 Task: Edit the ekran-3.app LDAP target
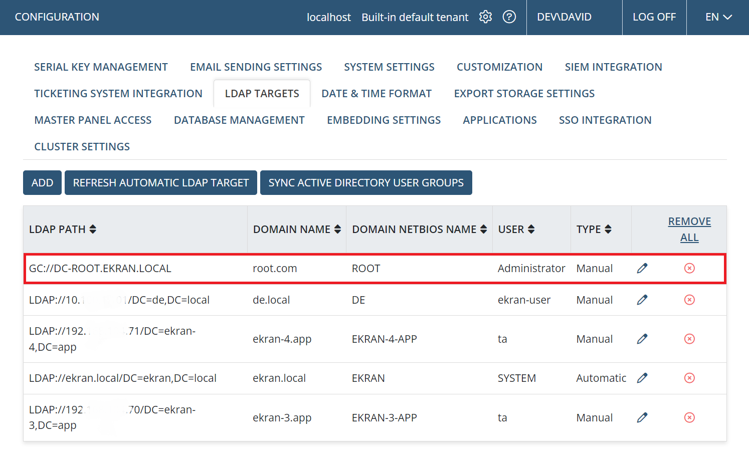pos(642,417)
